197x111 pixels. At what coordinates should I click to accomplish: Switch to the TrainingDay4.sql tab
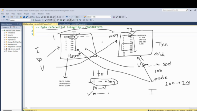73,24
